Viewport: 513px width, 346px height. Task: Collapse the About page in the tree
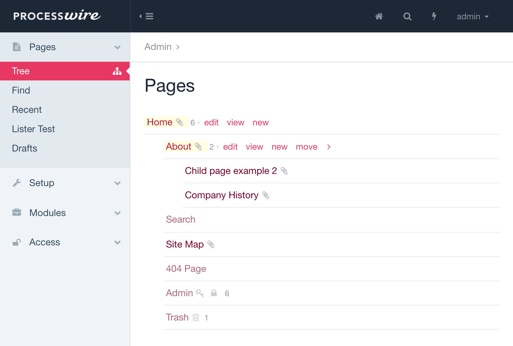click(x=179, y=147)
